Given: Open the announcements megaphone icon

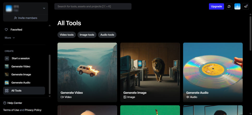Looking at the screenshot, I should click(246, 7).
